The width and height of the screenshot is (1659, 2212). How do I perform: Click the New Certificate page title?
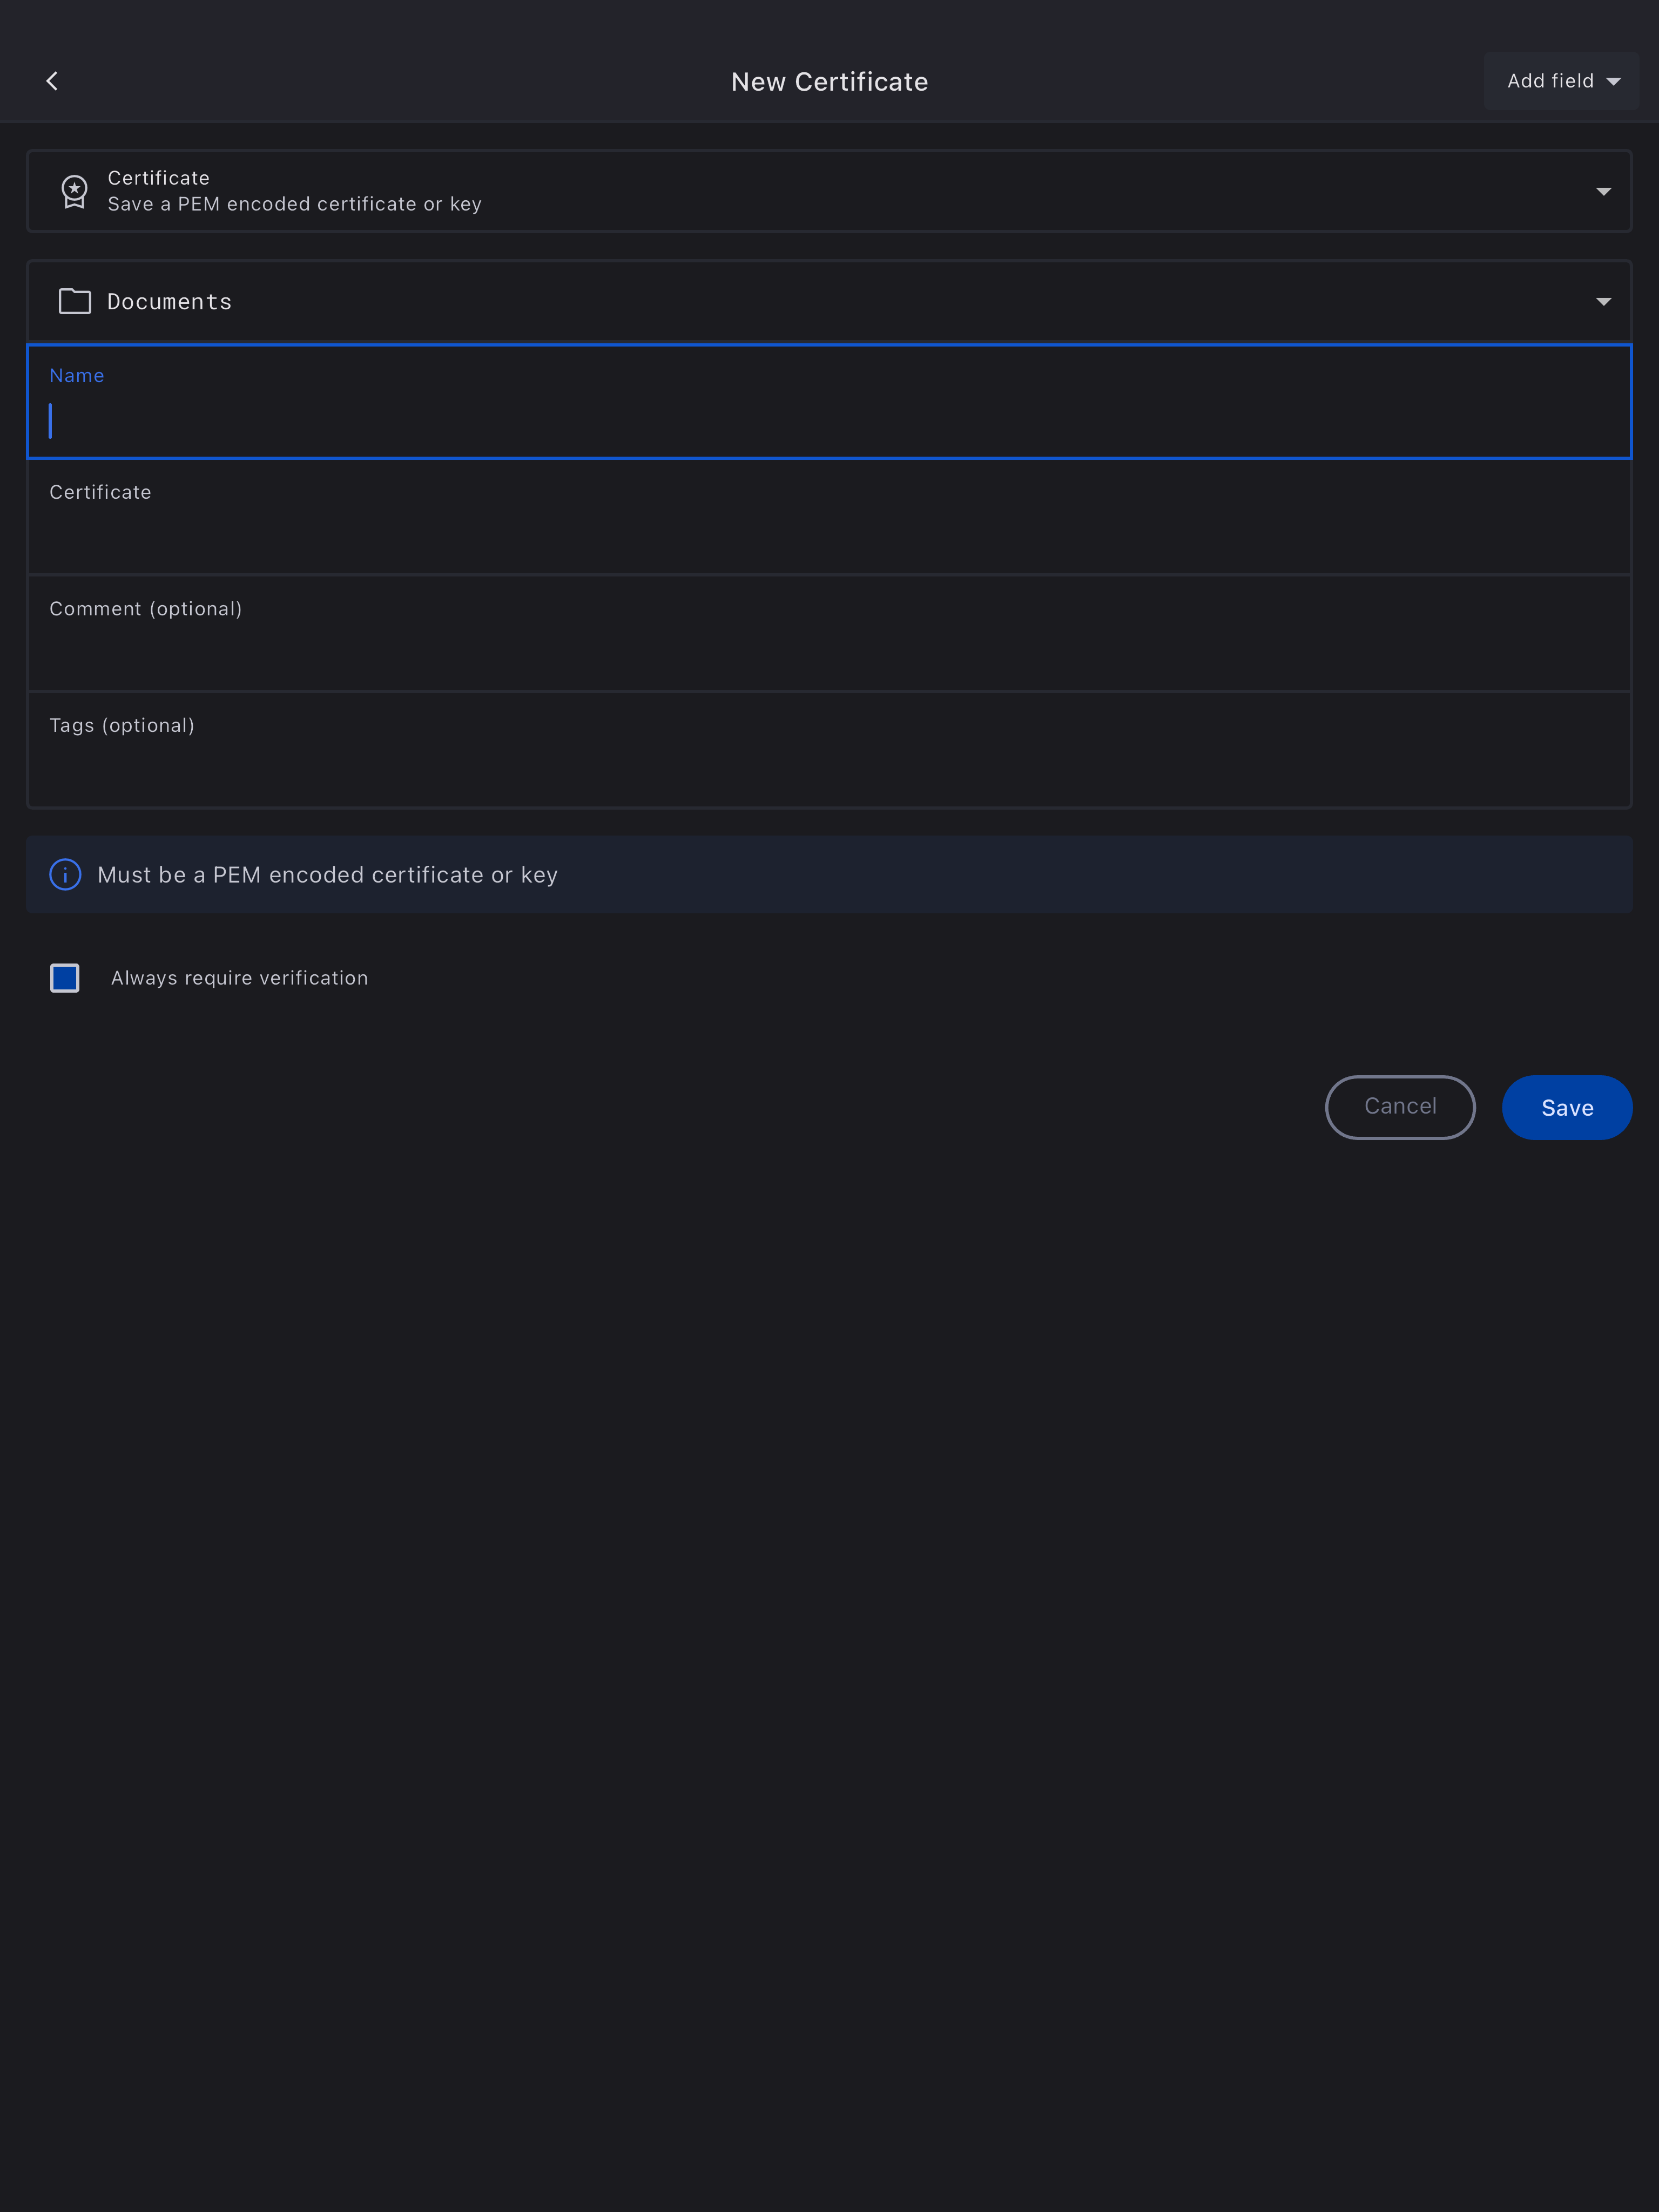tap(829, 82)
